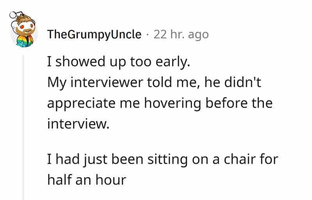
Task: Collapse the comment using the thread line
Action: click(23, 125)
